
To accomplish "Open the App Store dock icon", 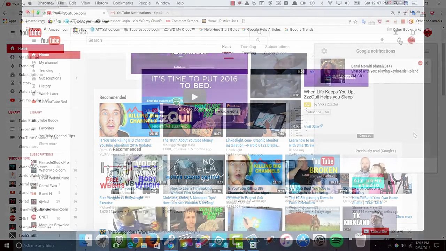I will tap(303, 240).
